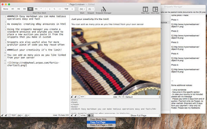
Task: Choose Copy Full Page + CSS
Action: click(101, 125)
